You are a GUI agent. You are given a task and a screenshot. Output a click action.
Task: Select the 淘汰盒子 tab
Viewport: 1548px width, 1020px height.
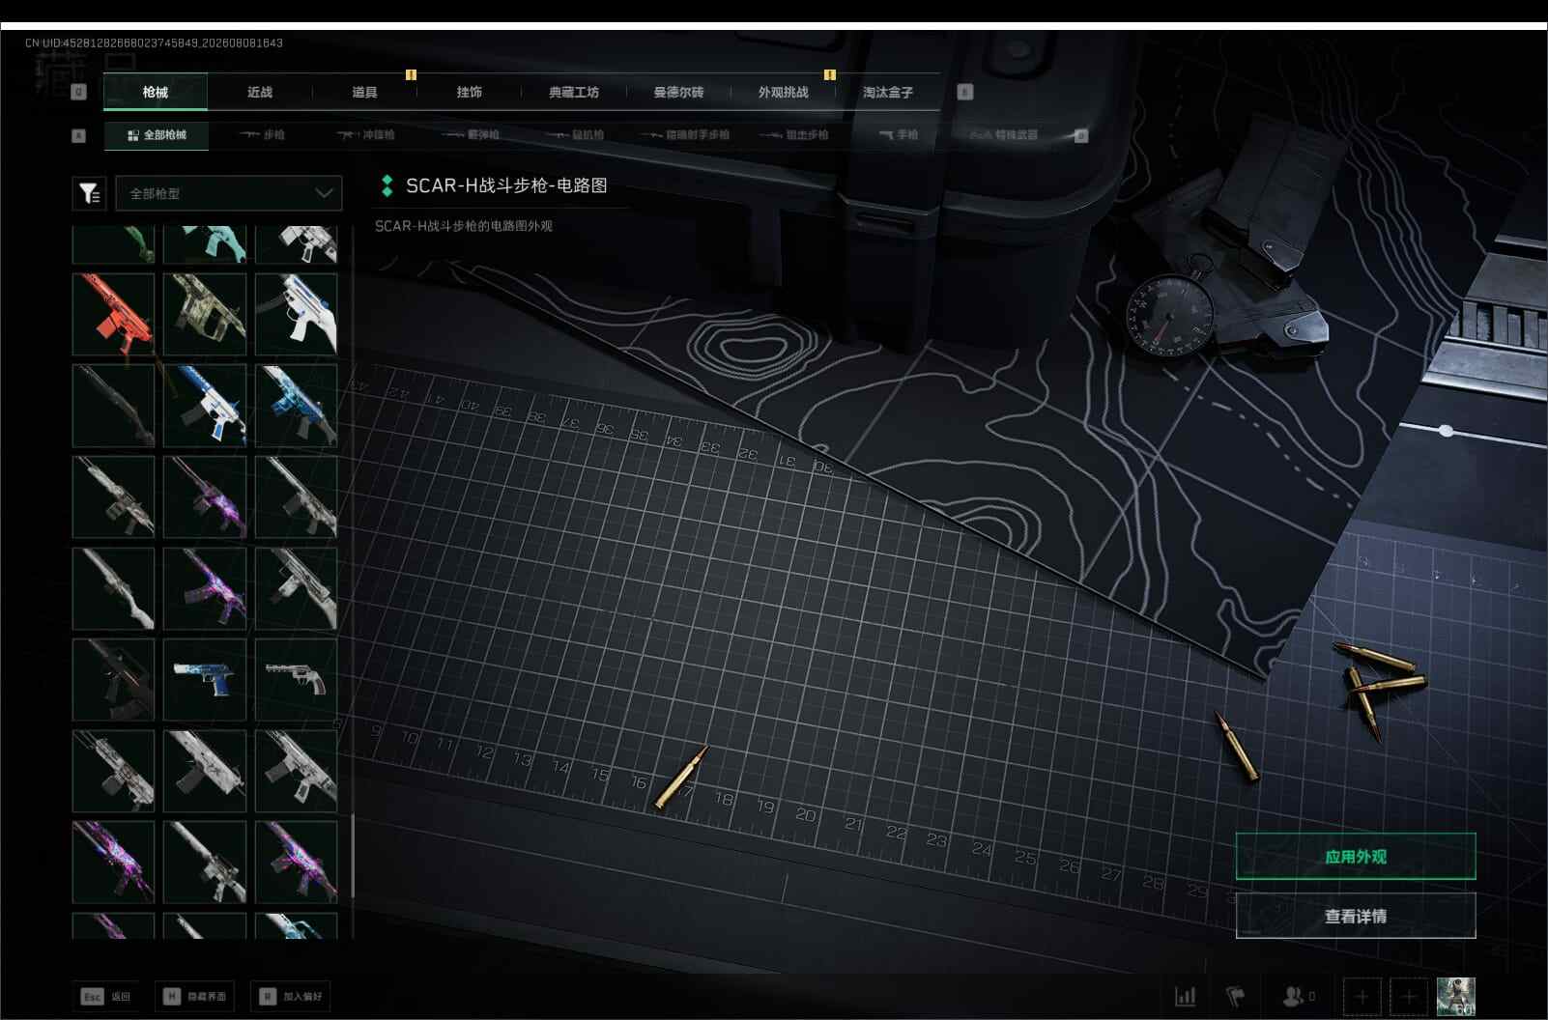888,92
